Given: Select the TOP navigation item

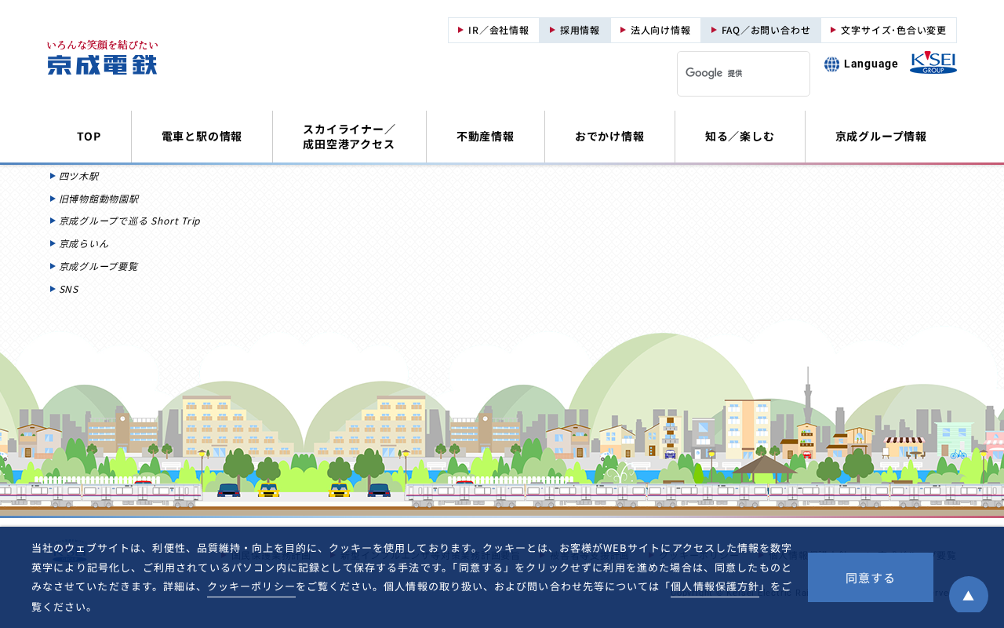Looking at the screenshot, I should pos(89,137).
